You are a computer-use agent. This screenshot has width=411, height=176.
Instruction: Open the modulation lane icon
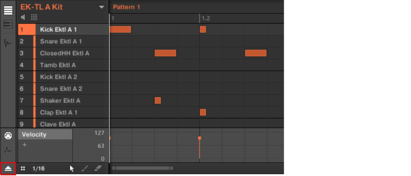8,150
